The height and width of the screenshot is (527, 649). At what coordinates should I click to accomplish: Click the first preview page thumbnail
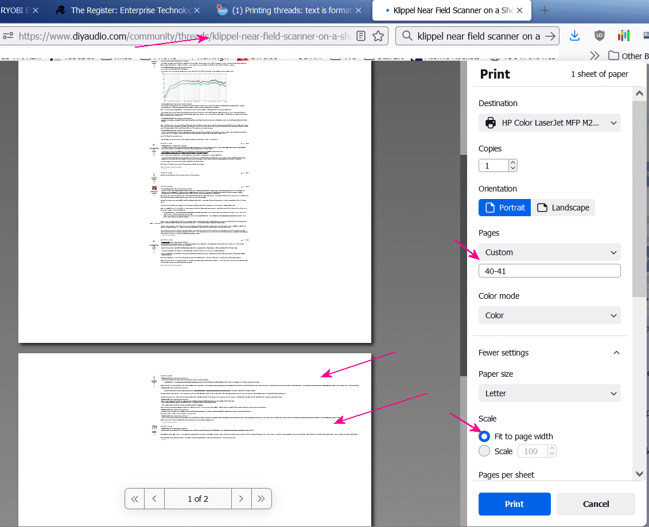pyautogui.click(x=195, y=202)
